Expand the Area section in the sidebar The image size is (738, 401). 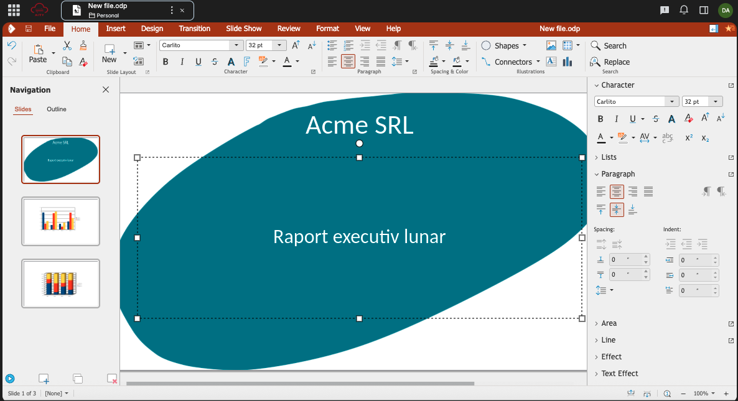[x=609, y=323]
